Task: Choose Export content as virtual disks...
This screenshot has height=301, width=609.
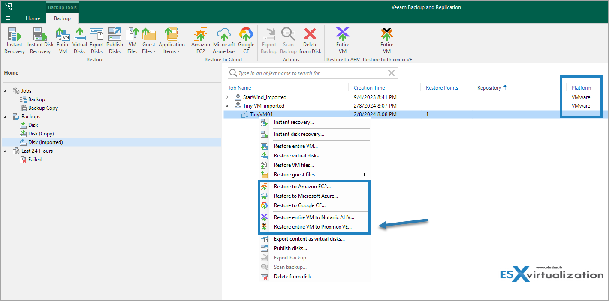Action: point(315,239)
